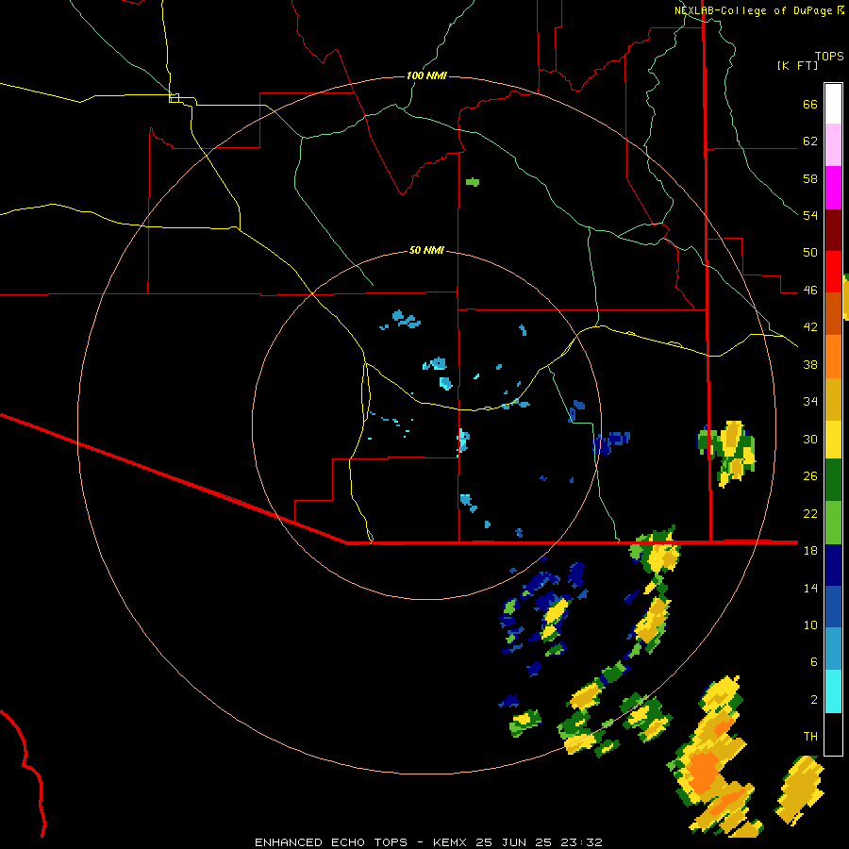Click the legend value "46"
The width and height of the screenshot is (849, 849).
click(x=810, y=291)
